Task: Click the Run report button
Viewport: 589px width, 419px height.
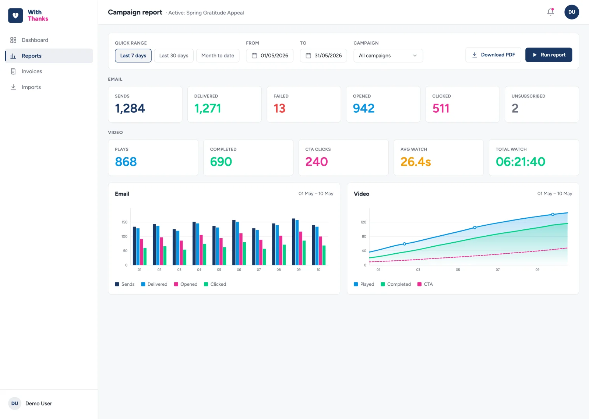Action: 549,55
